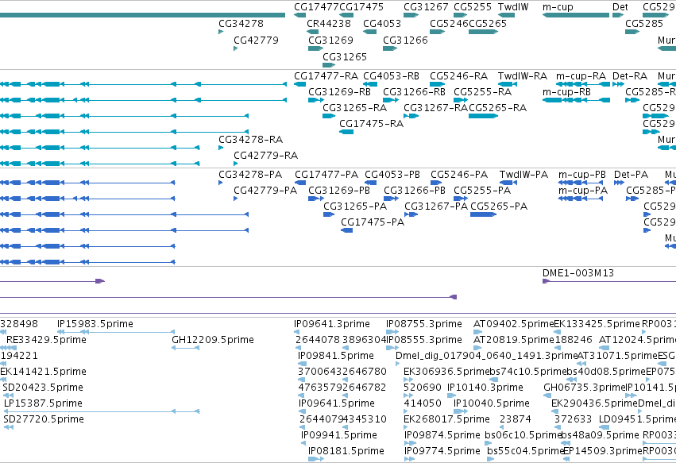The height and width of the screenshot is (463, 676).
Task: Open the EK268017.5prime EST label
Action: (x=446, y=419)
